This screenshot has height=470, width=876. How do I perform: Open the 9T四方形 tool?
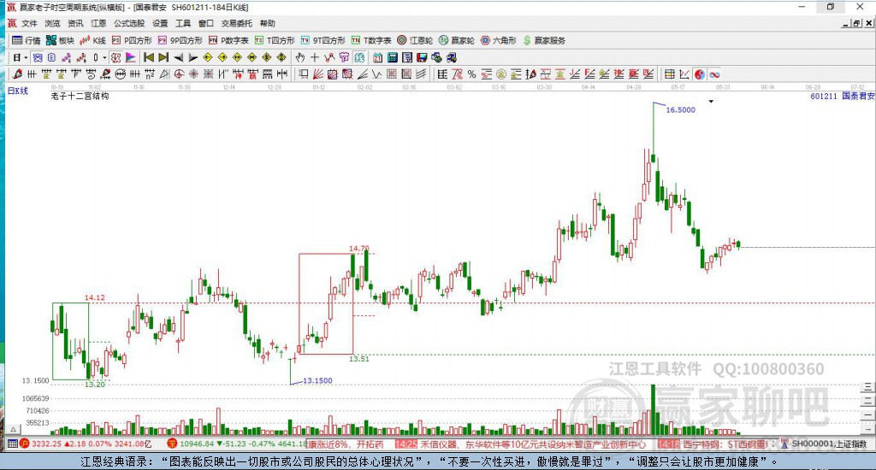(323, 40)
